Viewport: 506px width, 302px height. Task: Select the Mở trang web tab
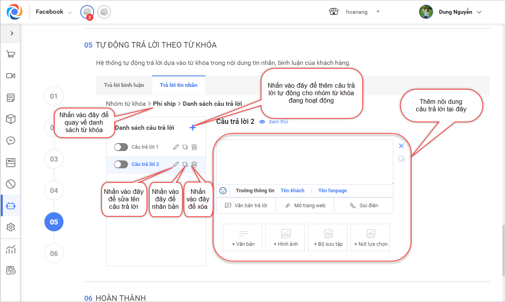[305, 206]
